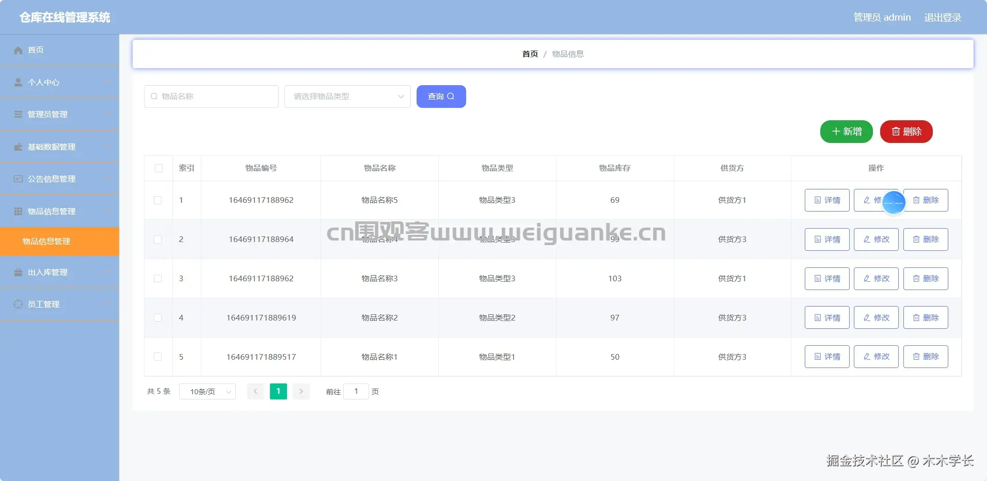Expand 出入库管理 using its chevron
The image size is (987, 481).
point(107,271)
